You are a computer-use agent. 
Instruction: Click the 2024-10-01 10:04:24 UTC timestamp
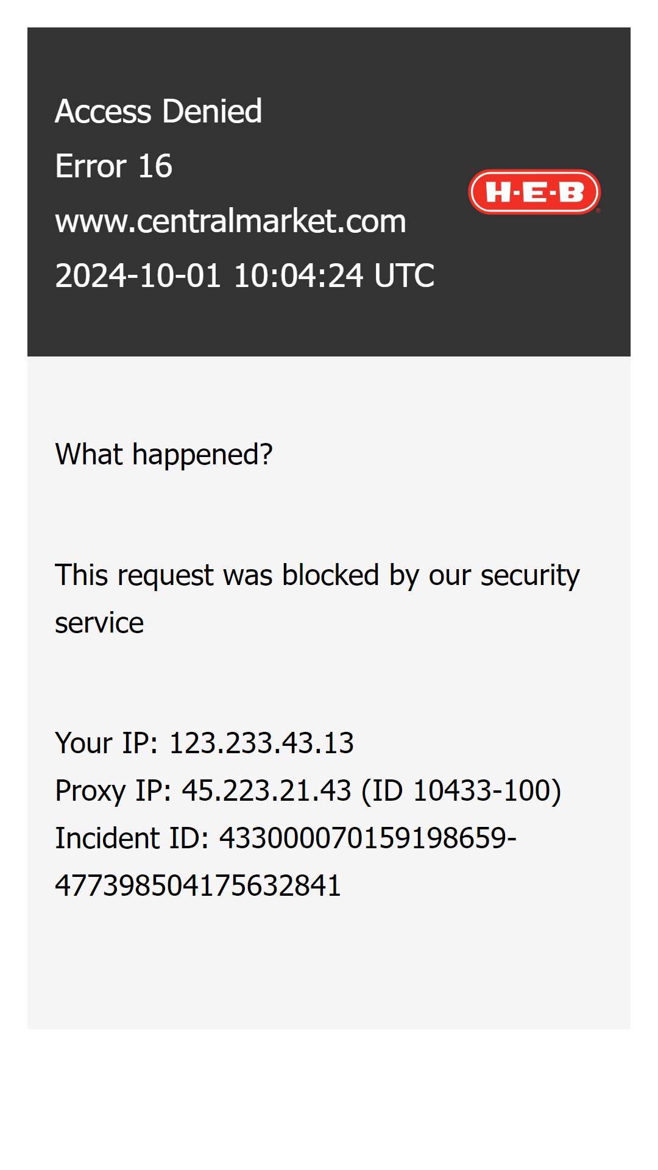pos(244,275)
